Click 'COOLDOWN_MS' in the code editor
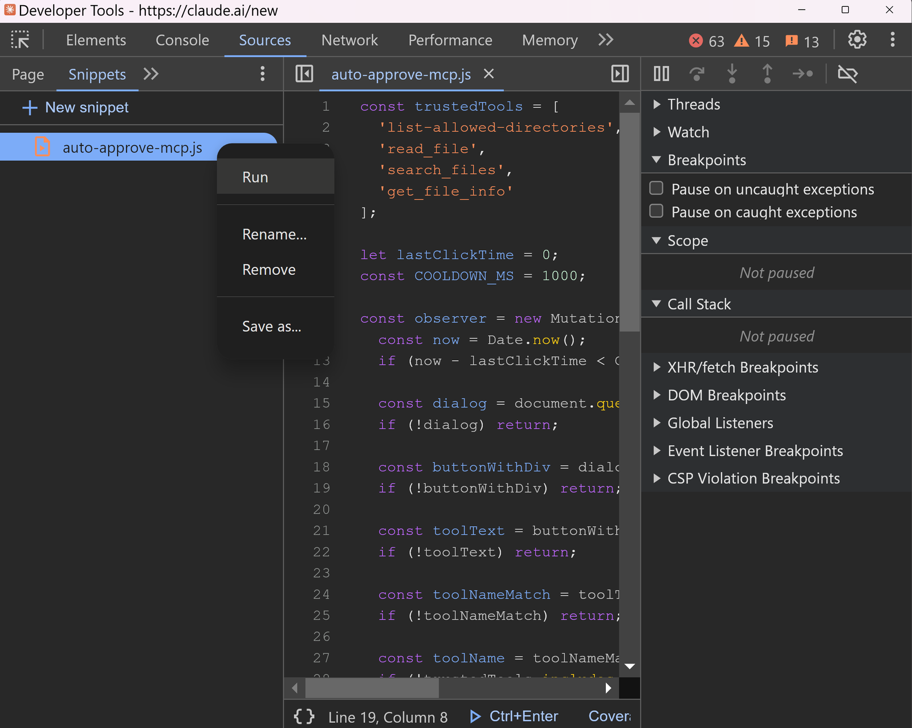Image resolution: width=912 pixels, height=728 pixels. 464,276
